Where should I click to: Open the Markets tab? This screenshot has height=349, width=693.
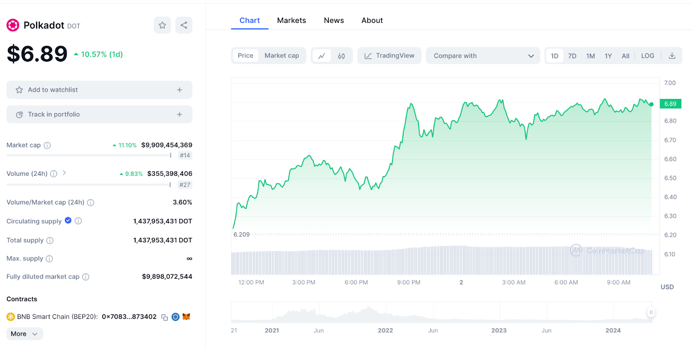pos(291,20)
